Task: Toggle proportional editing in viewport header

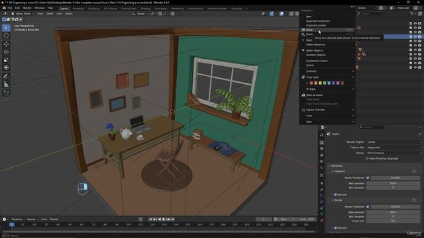Action: (x=172, y=13)
